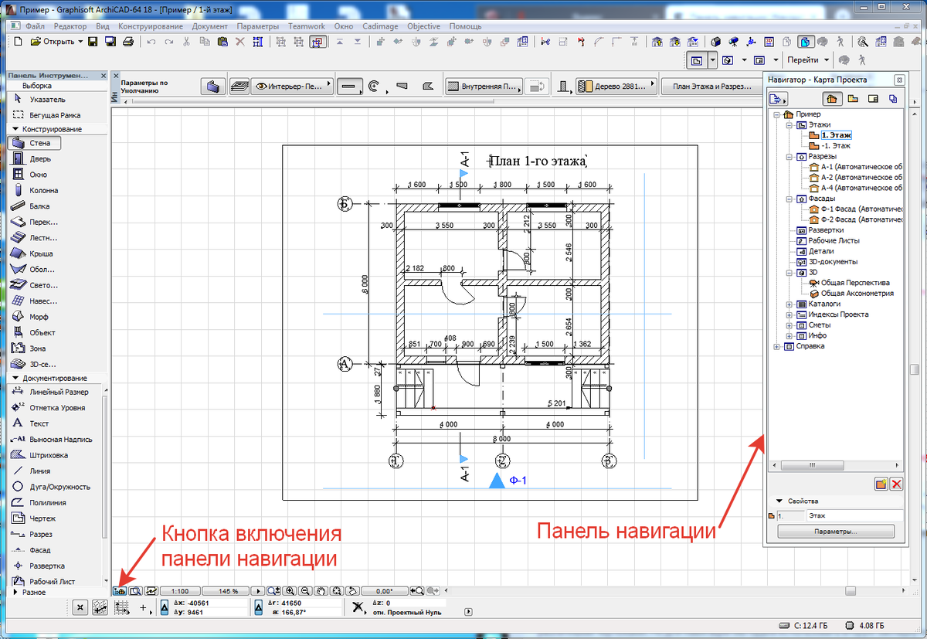Open the Cadimage menu
927x639 pixels.
[379, 26]
